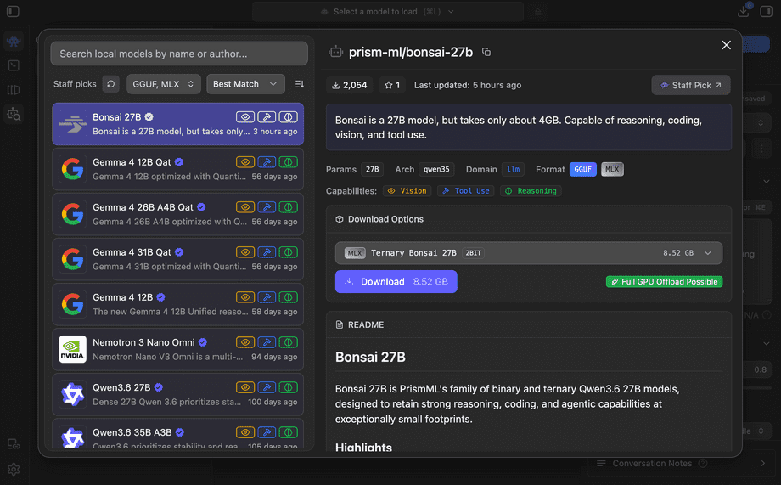Select the Gemma 4 12B Qat model

pos(177,170)
